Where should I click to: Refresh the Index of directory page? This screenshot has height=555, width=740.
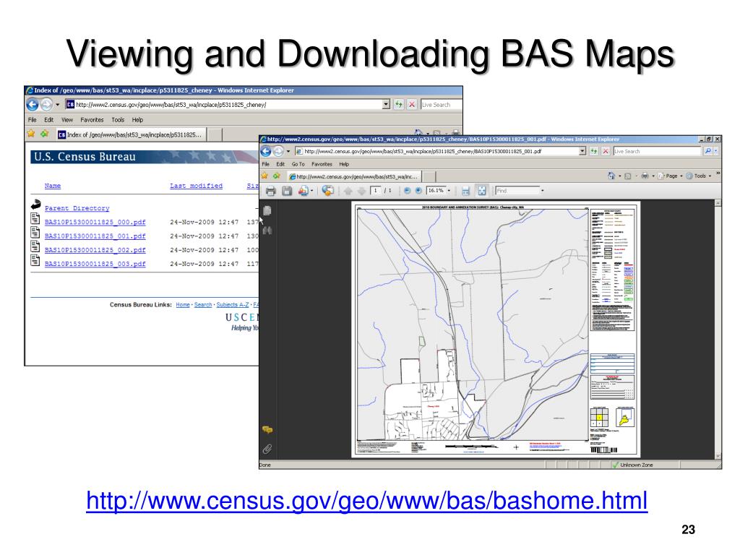click(x=399, y=104)
